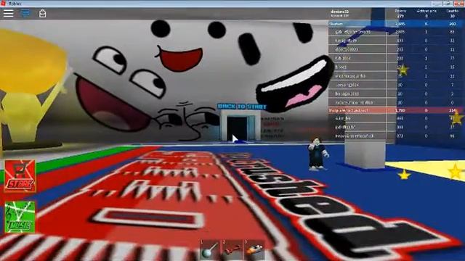
Task: Click the Deaths column header
Action: (x=452, y=11)
